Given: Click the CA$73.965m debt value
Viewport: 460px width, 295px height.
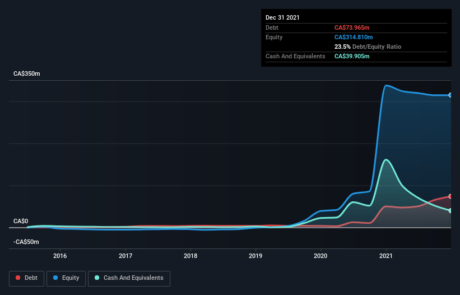Looking at the screenshot, I should coord(352,27).
